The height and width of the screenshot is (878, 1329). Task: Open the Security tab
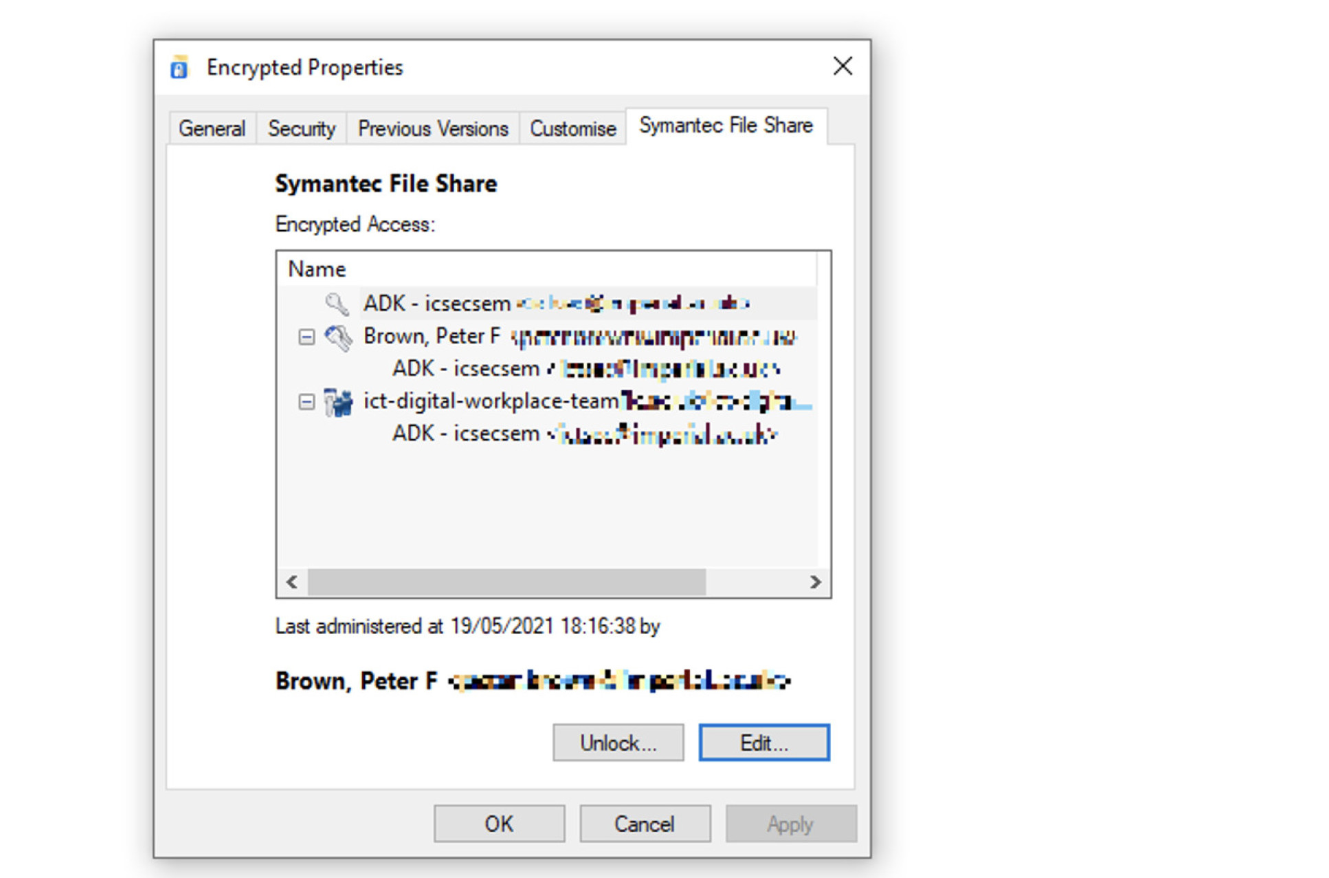302,128
